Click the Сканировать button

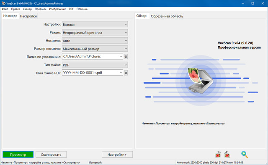tap(51, 155)
